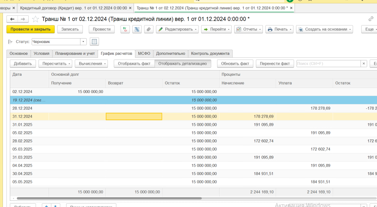
Task: Click the Провести и закрыть button
Action: 31,29
